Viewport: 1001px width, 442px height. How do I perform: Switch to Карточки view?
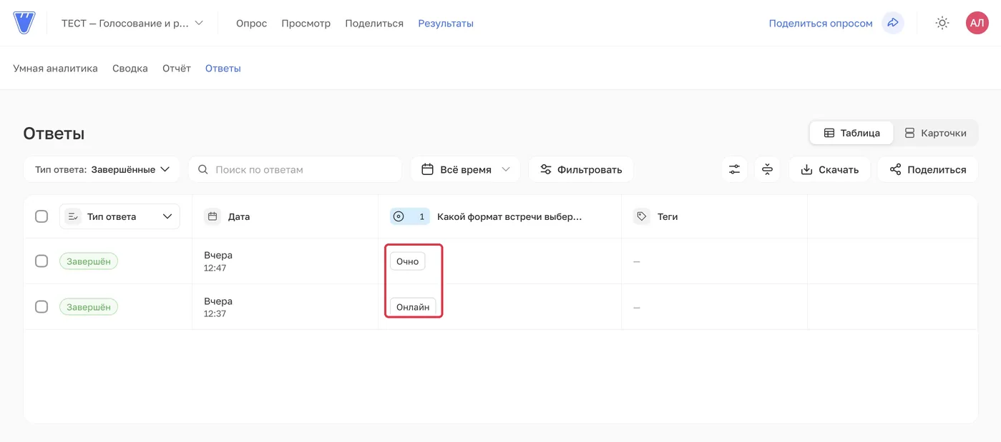(x=935, y=133)
